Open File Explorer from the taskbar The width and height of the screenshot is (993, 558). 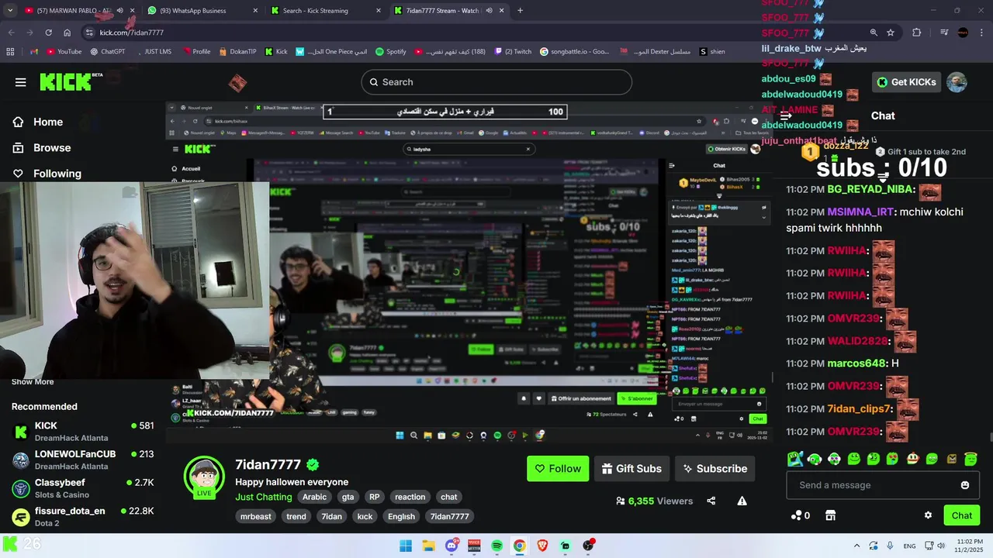[428, 546]
